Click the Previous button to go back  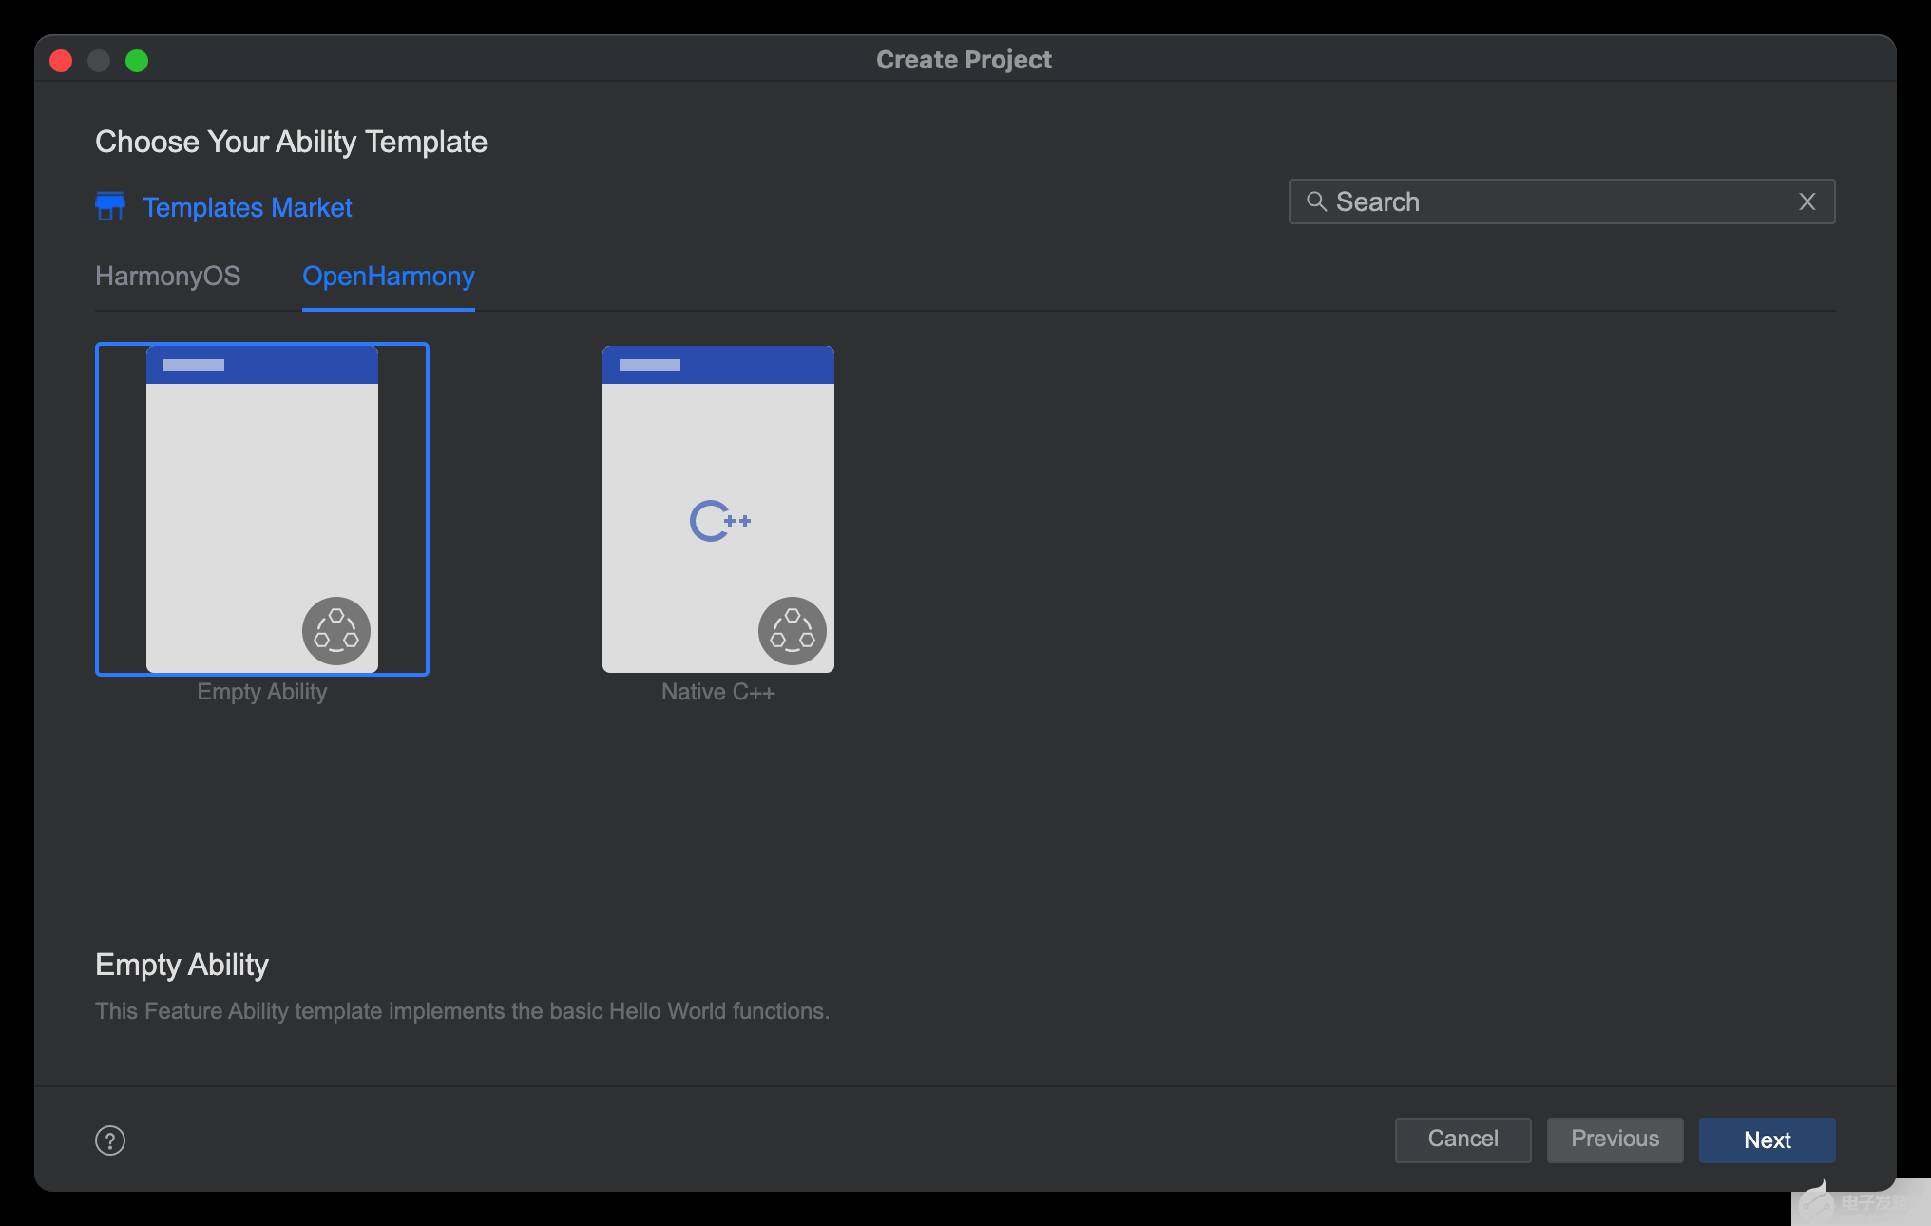pos(1616,1139)
